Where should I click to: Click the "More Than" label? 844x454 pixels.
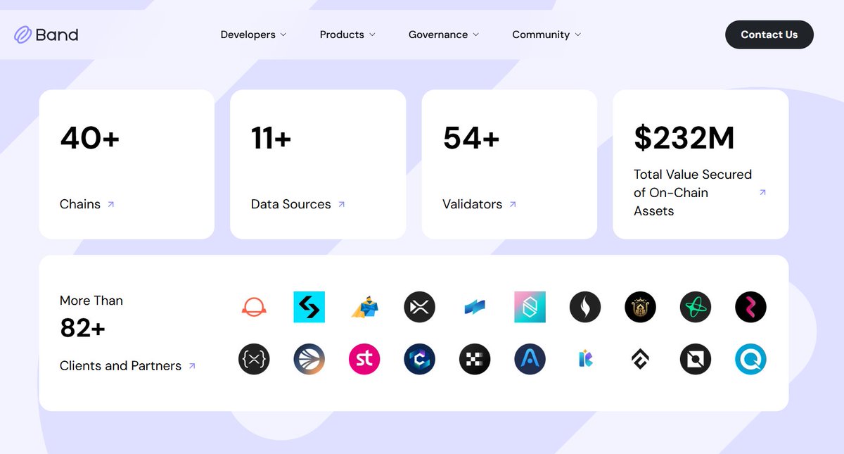91,301
